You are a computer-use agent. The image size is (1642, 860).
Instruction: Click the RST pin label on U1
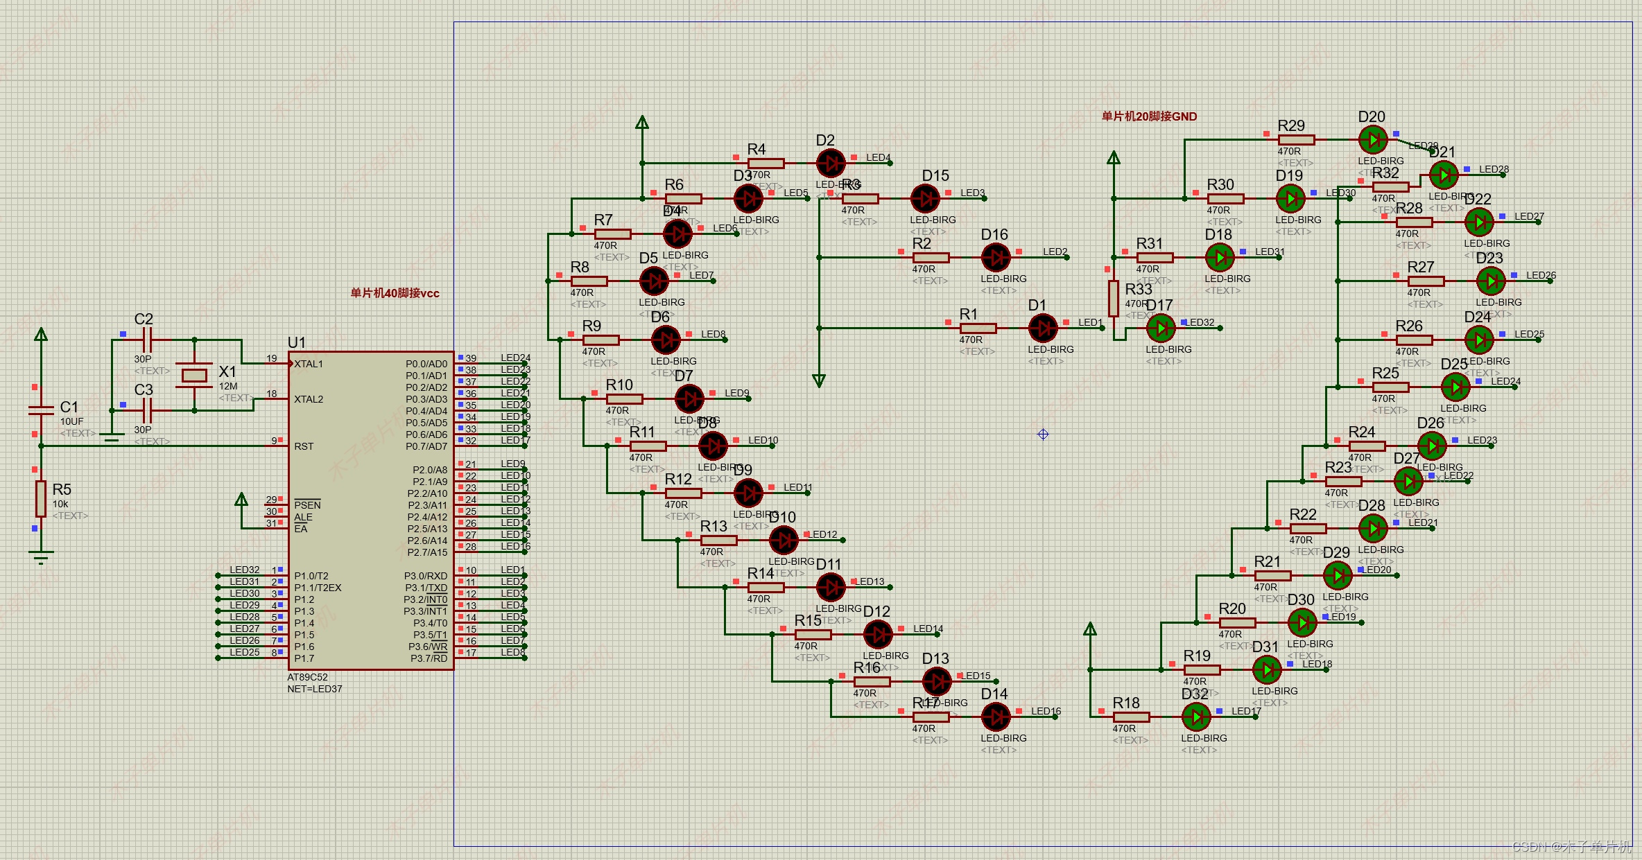[304, 446]
